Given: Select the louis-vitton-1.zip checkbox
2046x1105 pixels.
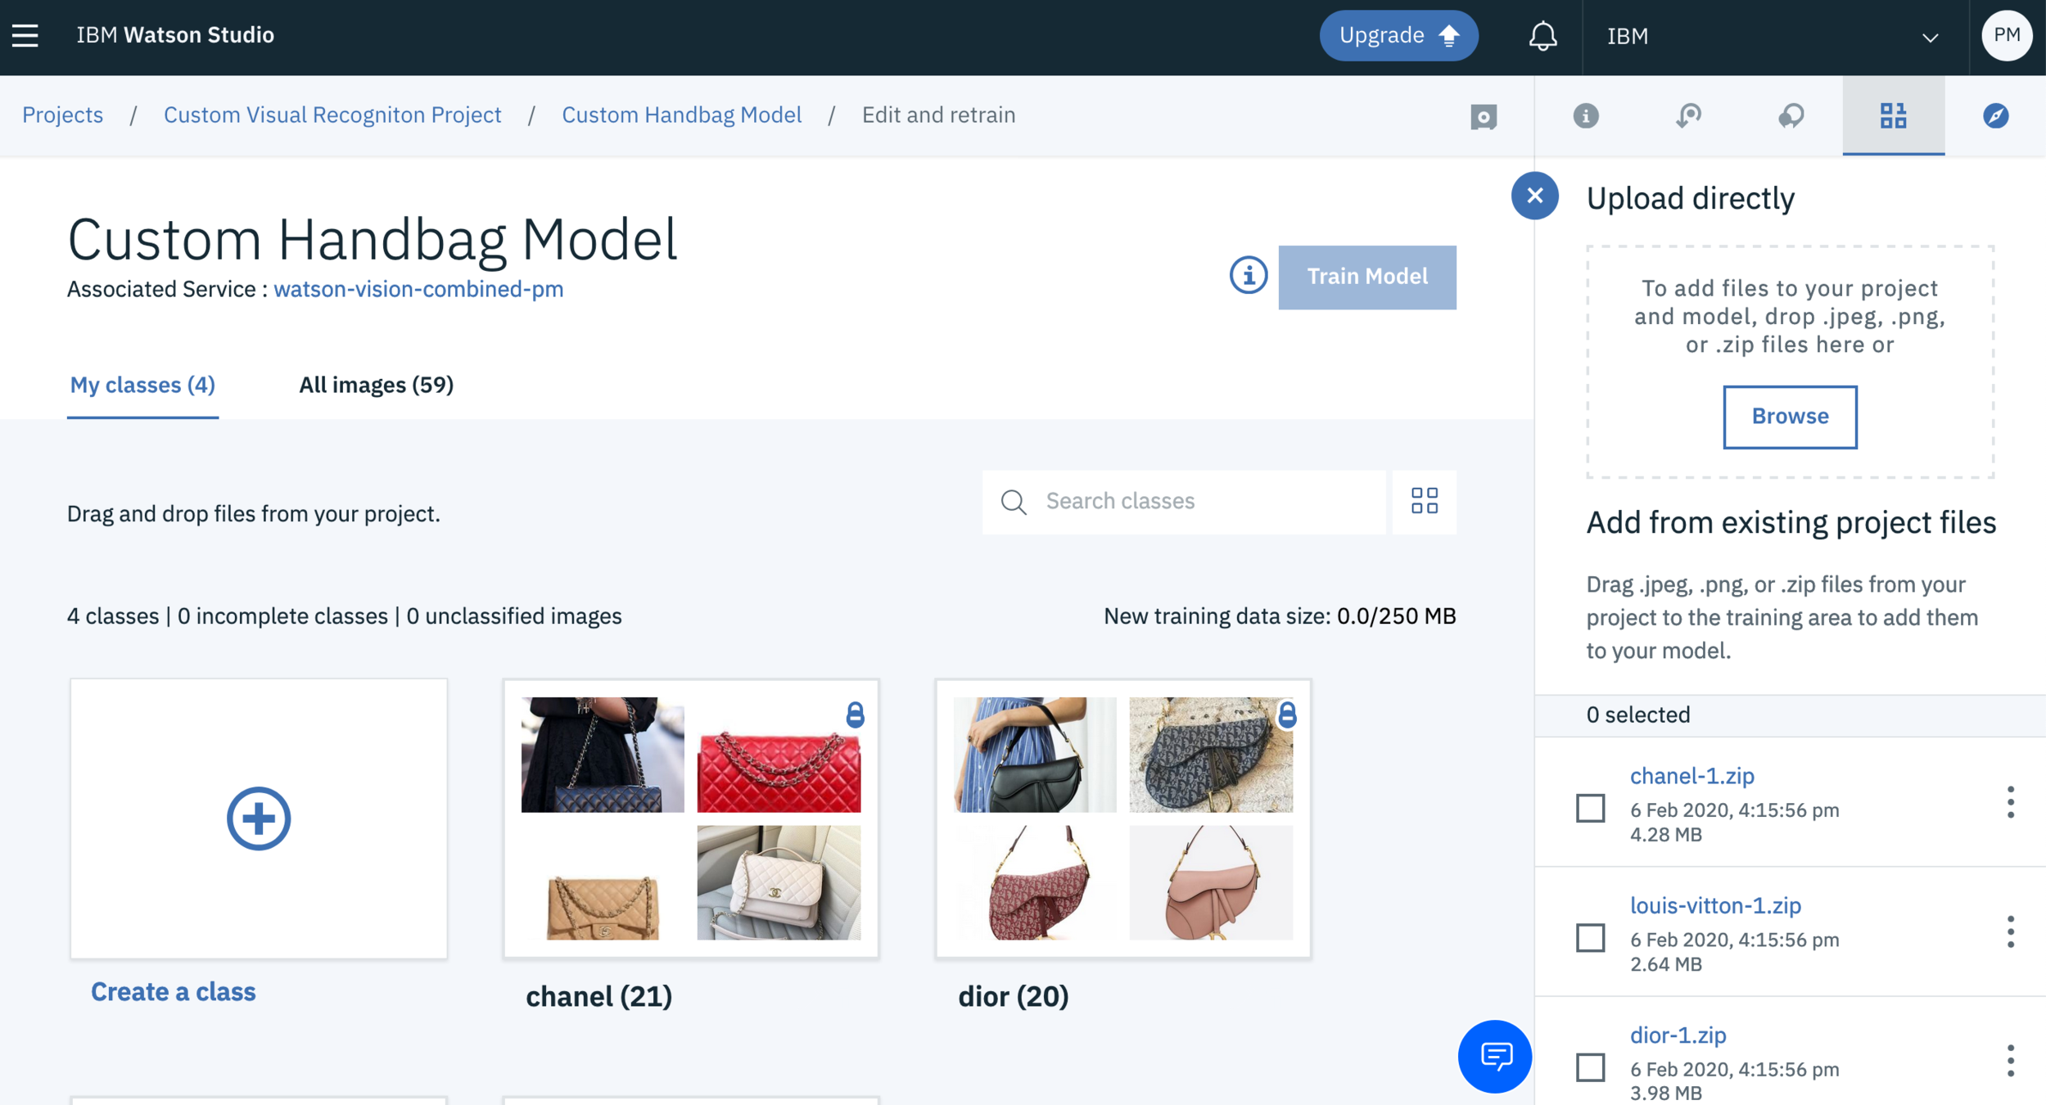Looking at the screenshot, I should point(1590,937).
